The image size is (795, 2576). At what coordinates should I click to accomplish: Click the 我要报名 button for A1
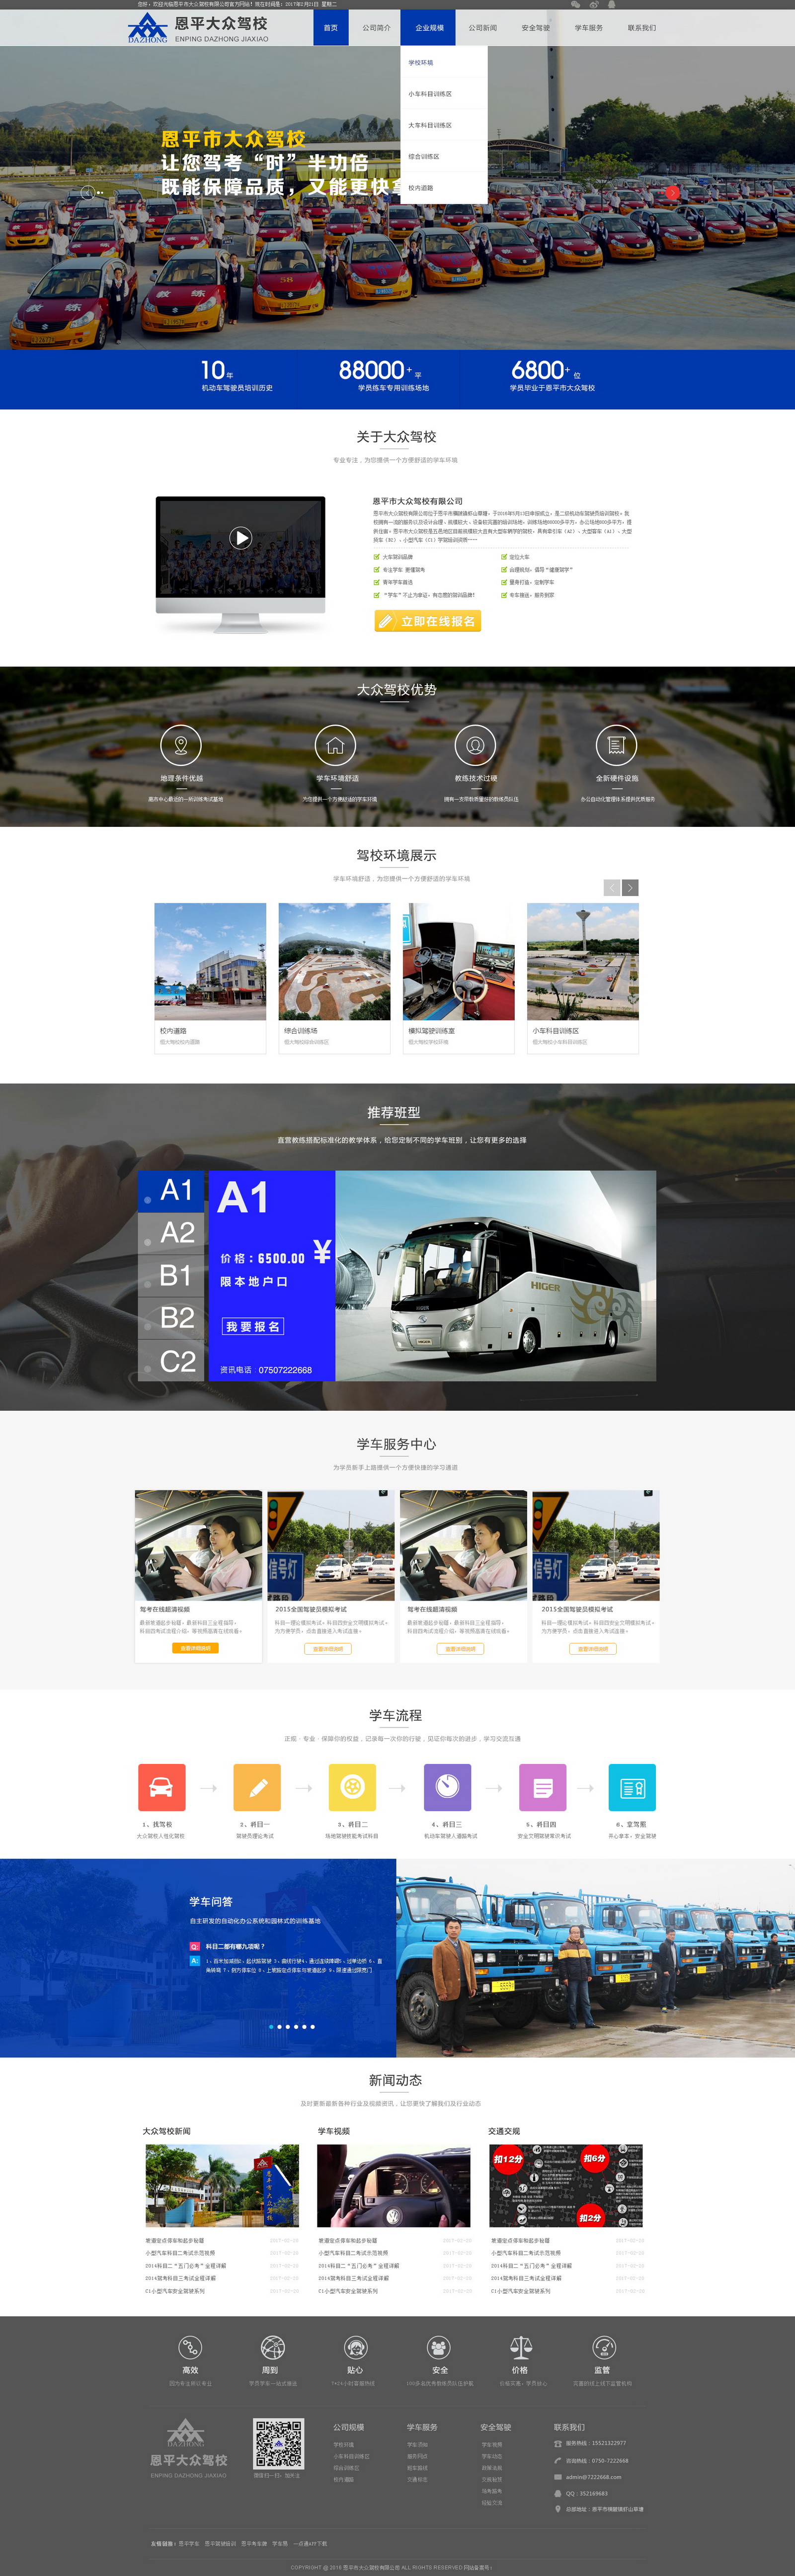click(253, 1326)
